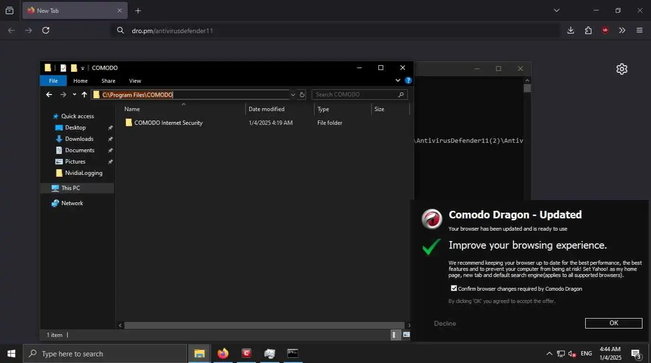Click Explorer forward arrow
651x363 pixels.
tap(63, 95)
